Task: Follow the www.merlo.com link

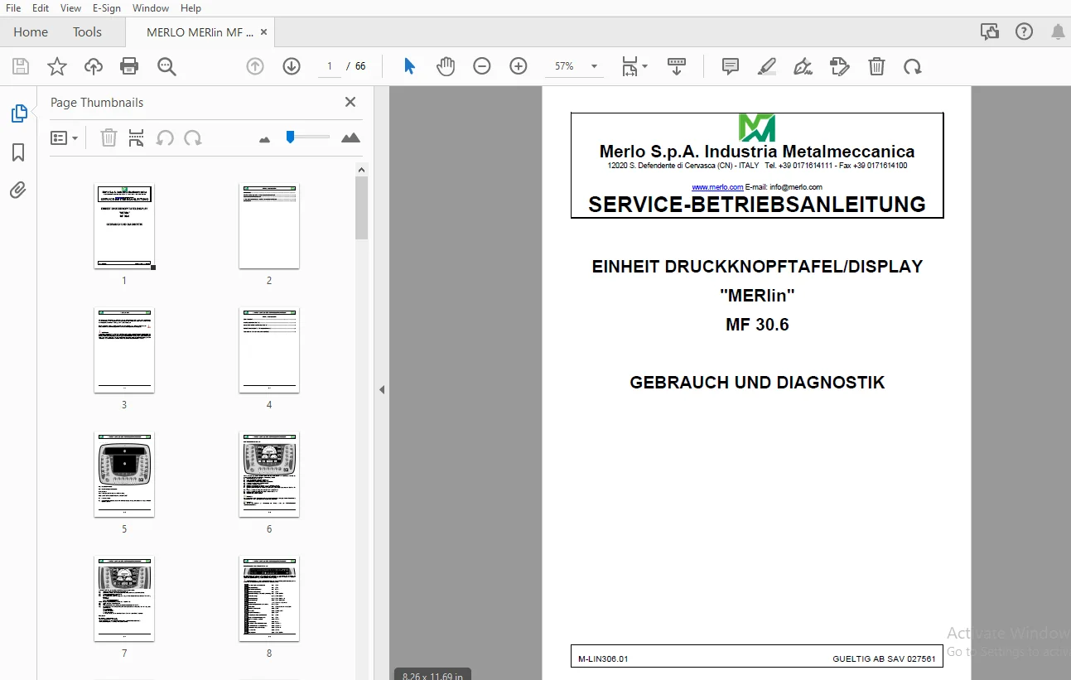Action: pyautogui.click(x=717, y=187)
